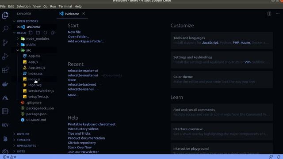Open Find and run all commands card

point(222,112)
